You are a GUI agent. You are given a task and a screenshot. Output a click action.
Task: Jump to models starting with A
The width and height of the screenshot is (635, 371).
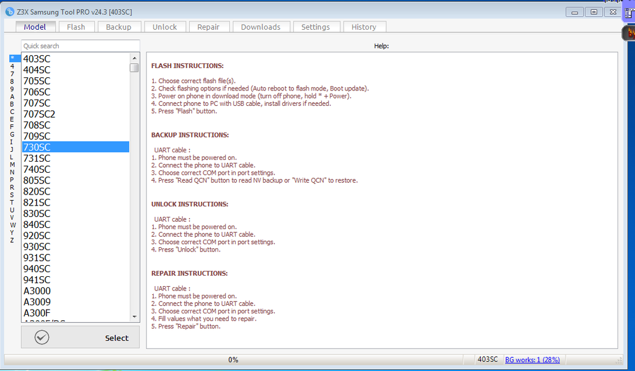click(12, 96)
